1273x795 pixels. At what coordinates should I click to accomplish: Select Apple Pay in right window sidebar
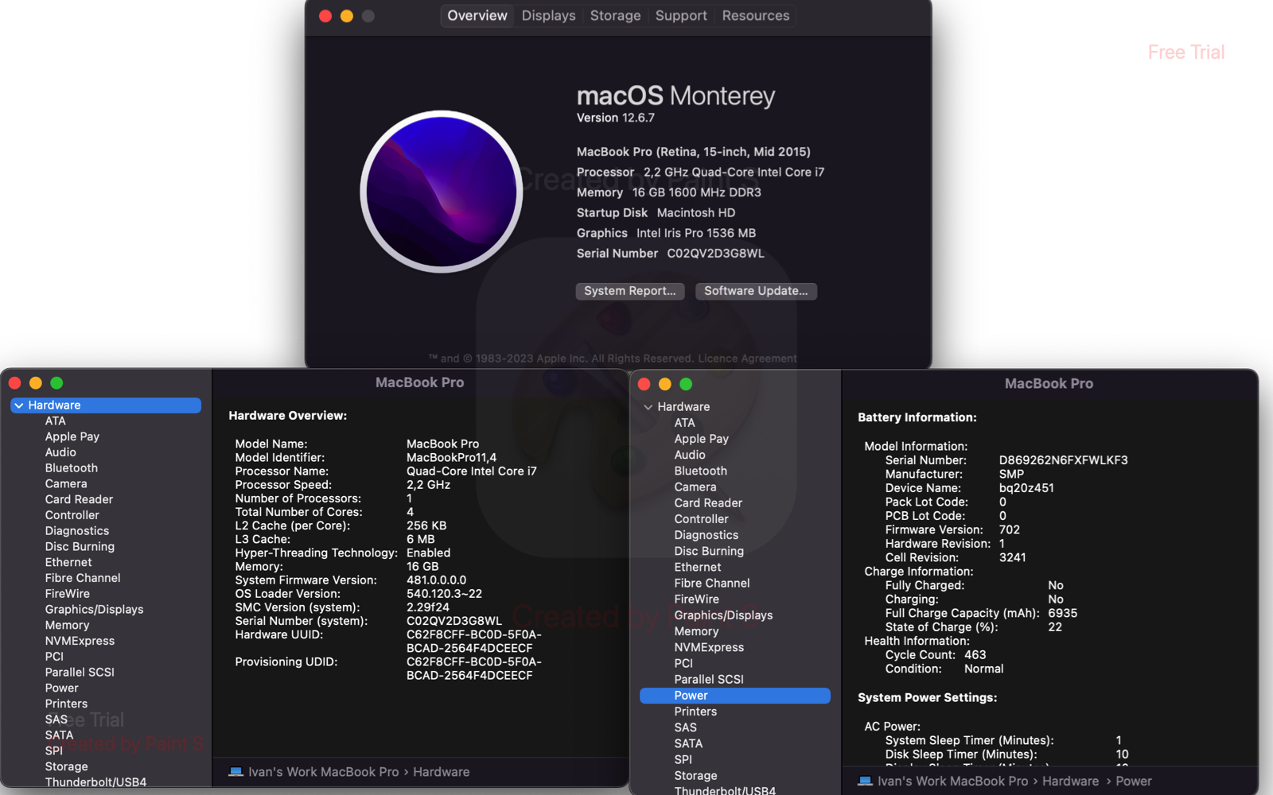click(x=702, y=439)
